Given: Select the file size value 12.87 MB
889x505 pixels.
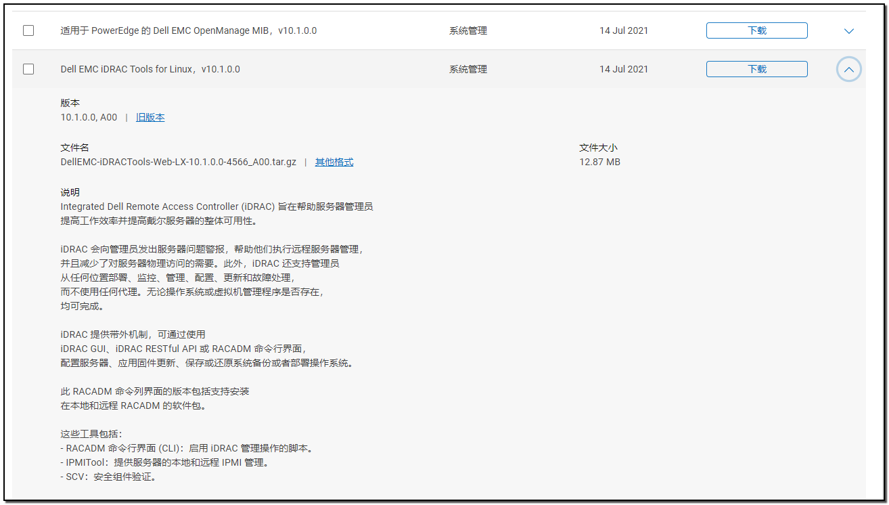Looking at the screenshot, I should pyautogui.click(x=599, y=162).
